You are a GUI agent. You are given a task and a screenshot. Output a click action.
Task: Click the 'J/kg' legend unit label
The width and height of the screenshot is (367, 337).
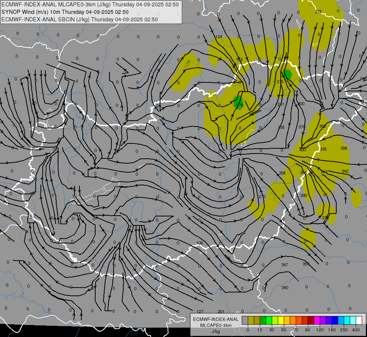click(x=216, y=331)
